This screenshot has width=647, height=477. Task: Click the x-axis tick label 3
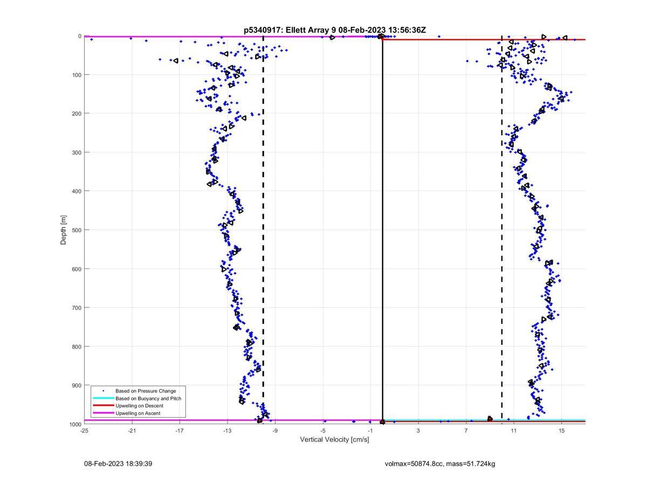[x=418, y=431]
